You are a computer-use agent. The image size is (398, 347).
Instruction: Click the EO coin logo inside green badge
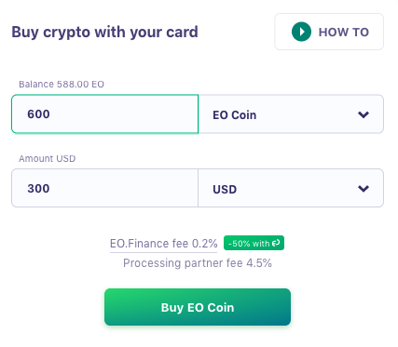pos(276,243)
